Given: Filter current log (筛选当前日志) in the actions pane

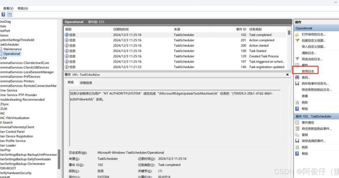Looking at the screenshot, I should [312, 59].
